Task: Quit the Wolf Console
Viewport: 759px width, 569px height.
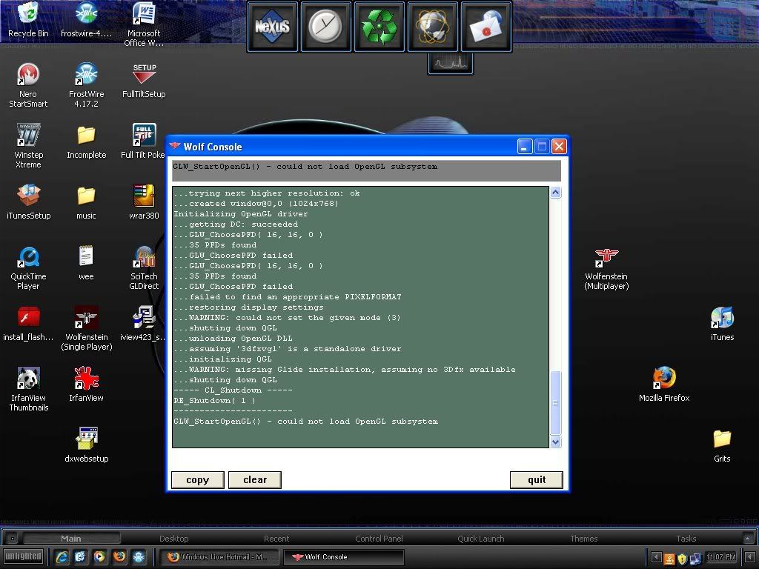Action: coord(537,480)
